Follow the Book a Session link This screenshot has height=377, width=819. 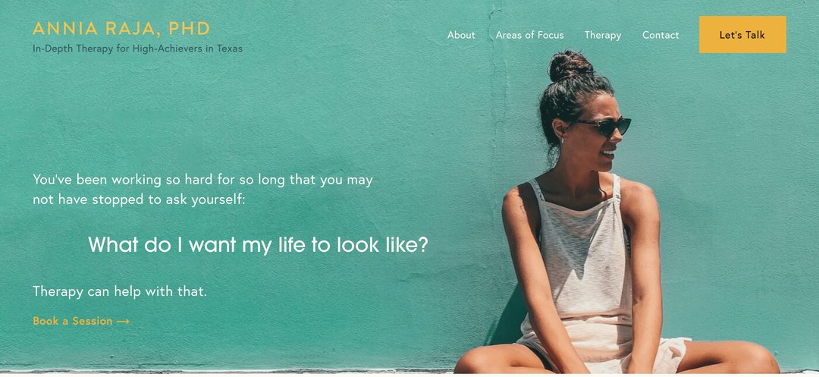(81, 321)
